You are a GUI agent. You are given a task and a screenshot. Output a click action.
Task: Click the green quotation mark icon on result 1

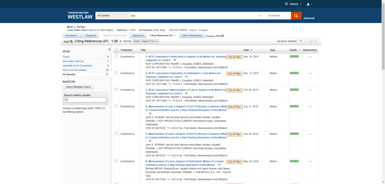174,60
